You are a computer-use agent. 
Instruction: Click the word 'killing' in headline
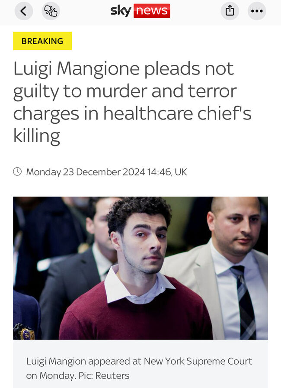[37, 136]
